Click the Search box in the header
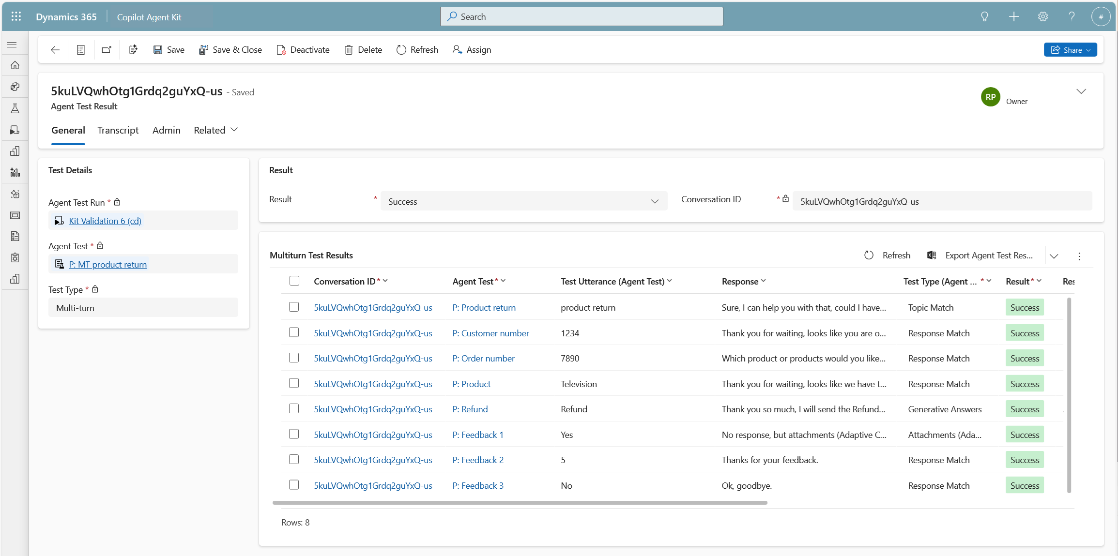1118x556 pixels. (x=581, y=16)
